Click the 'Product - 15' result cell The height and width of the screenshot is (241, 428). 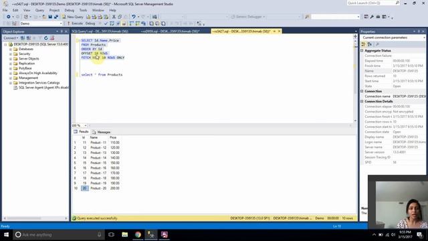click(x=98, y=163)
